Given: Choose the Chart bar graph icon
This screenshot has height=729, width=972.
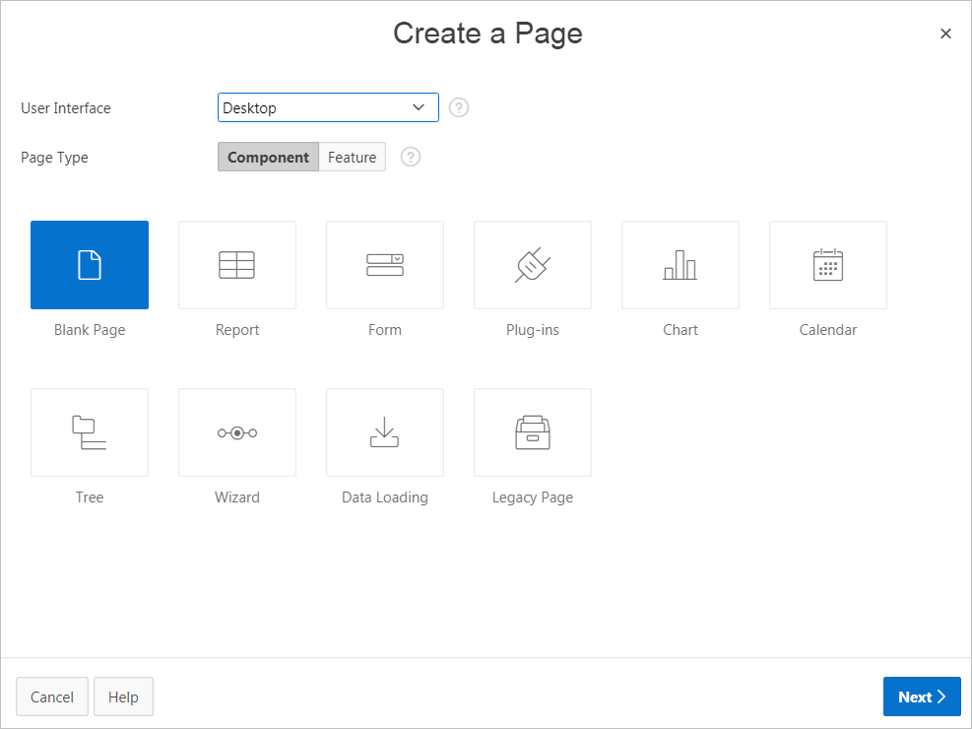Looking at the screenshot, I should coord(680,265).
